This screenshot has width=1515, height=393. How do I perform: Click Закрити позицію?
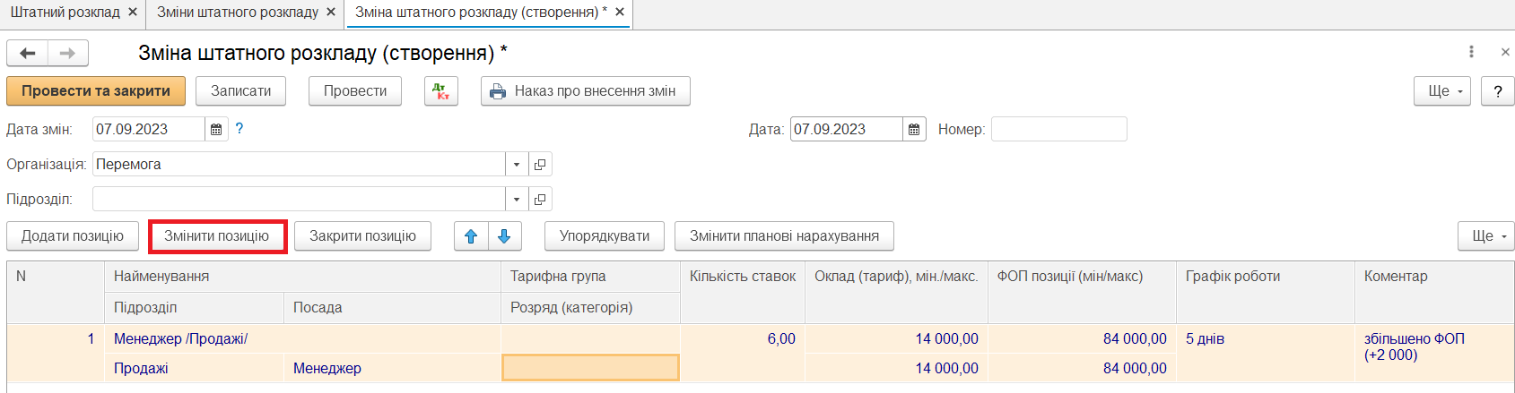362,236
